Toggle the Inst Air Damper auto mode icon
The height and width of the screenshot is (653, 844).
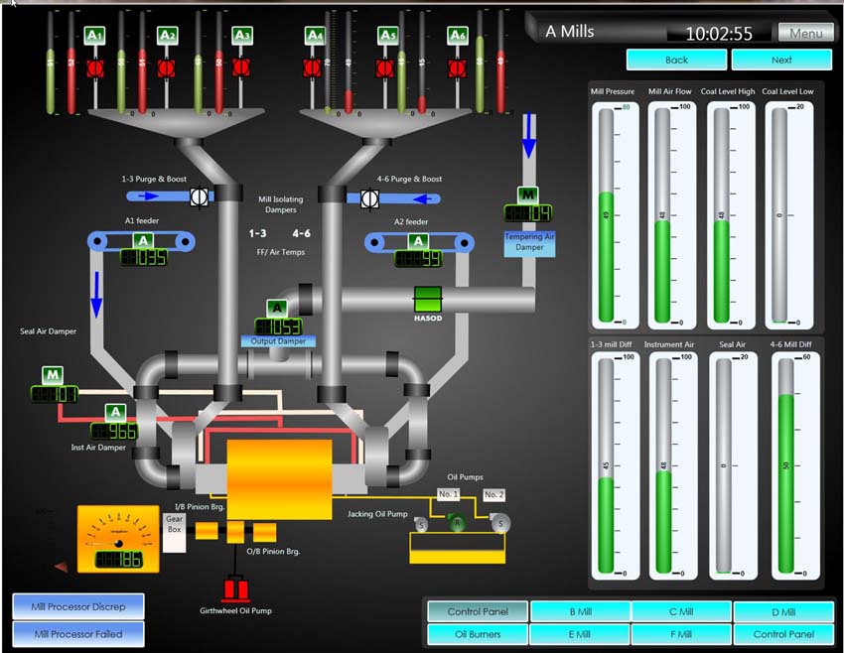click(x=115, y=413)
